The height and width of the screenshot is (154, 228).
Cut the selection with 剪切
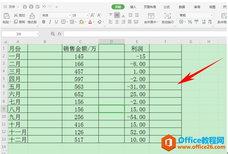(20, 15)
